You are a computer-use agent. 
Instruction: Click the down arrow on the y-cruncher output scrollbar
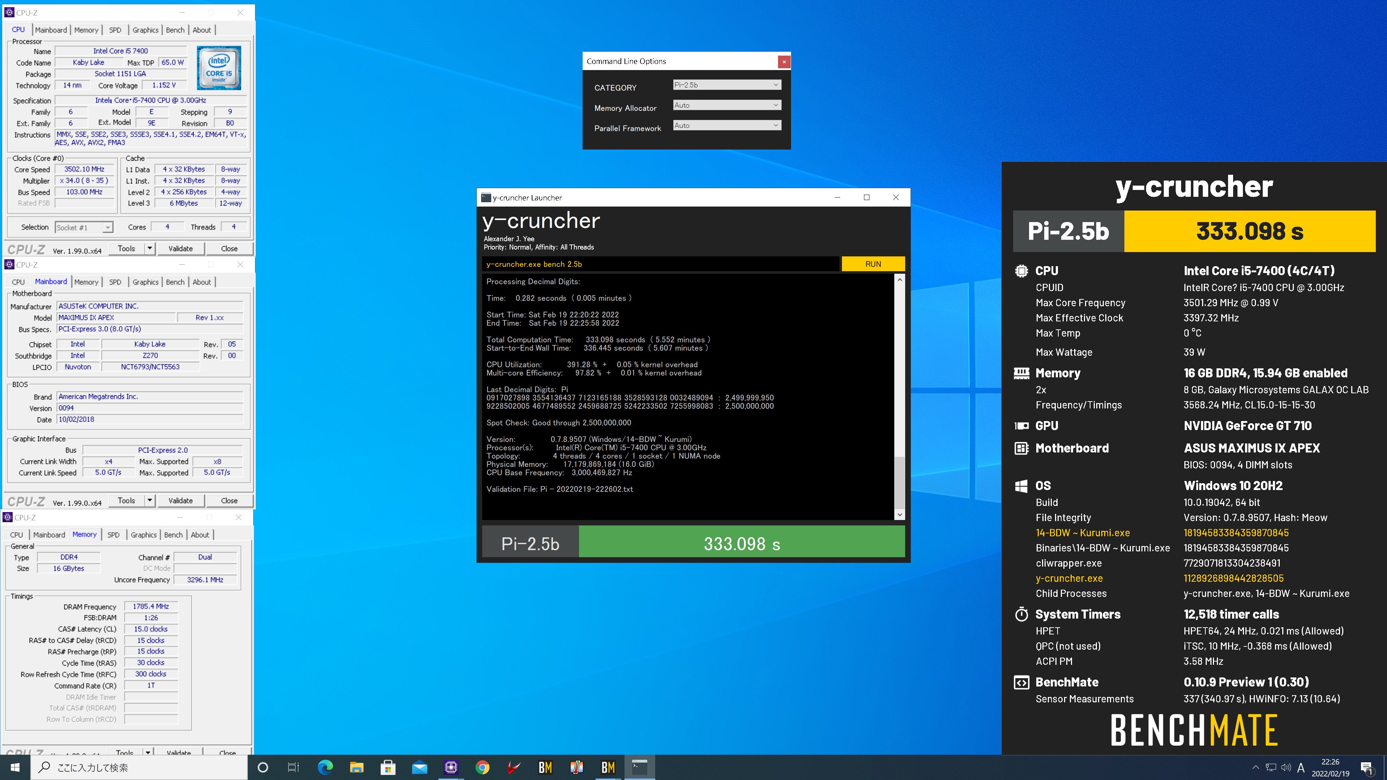click(x=899, y=515)
